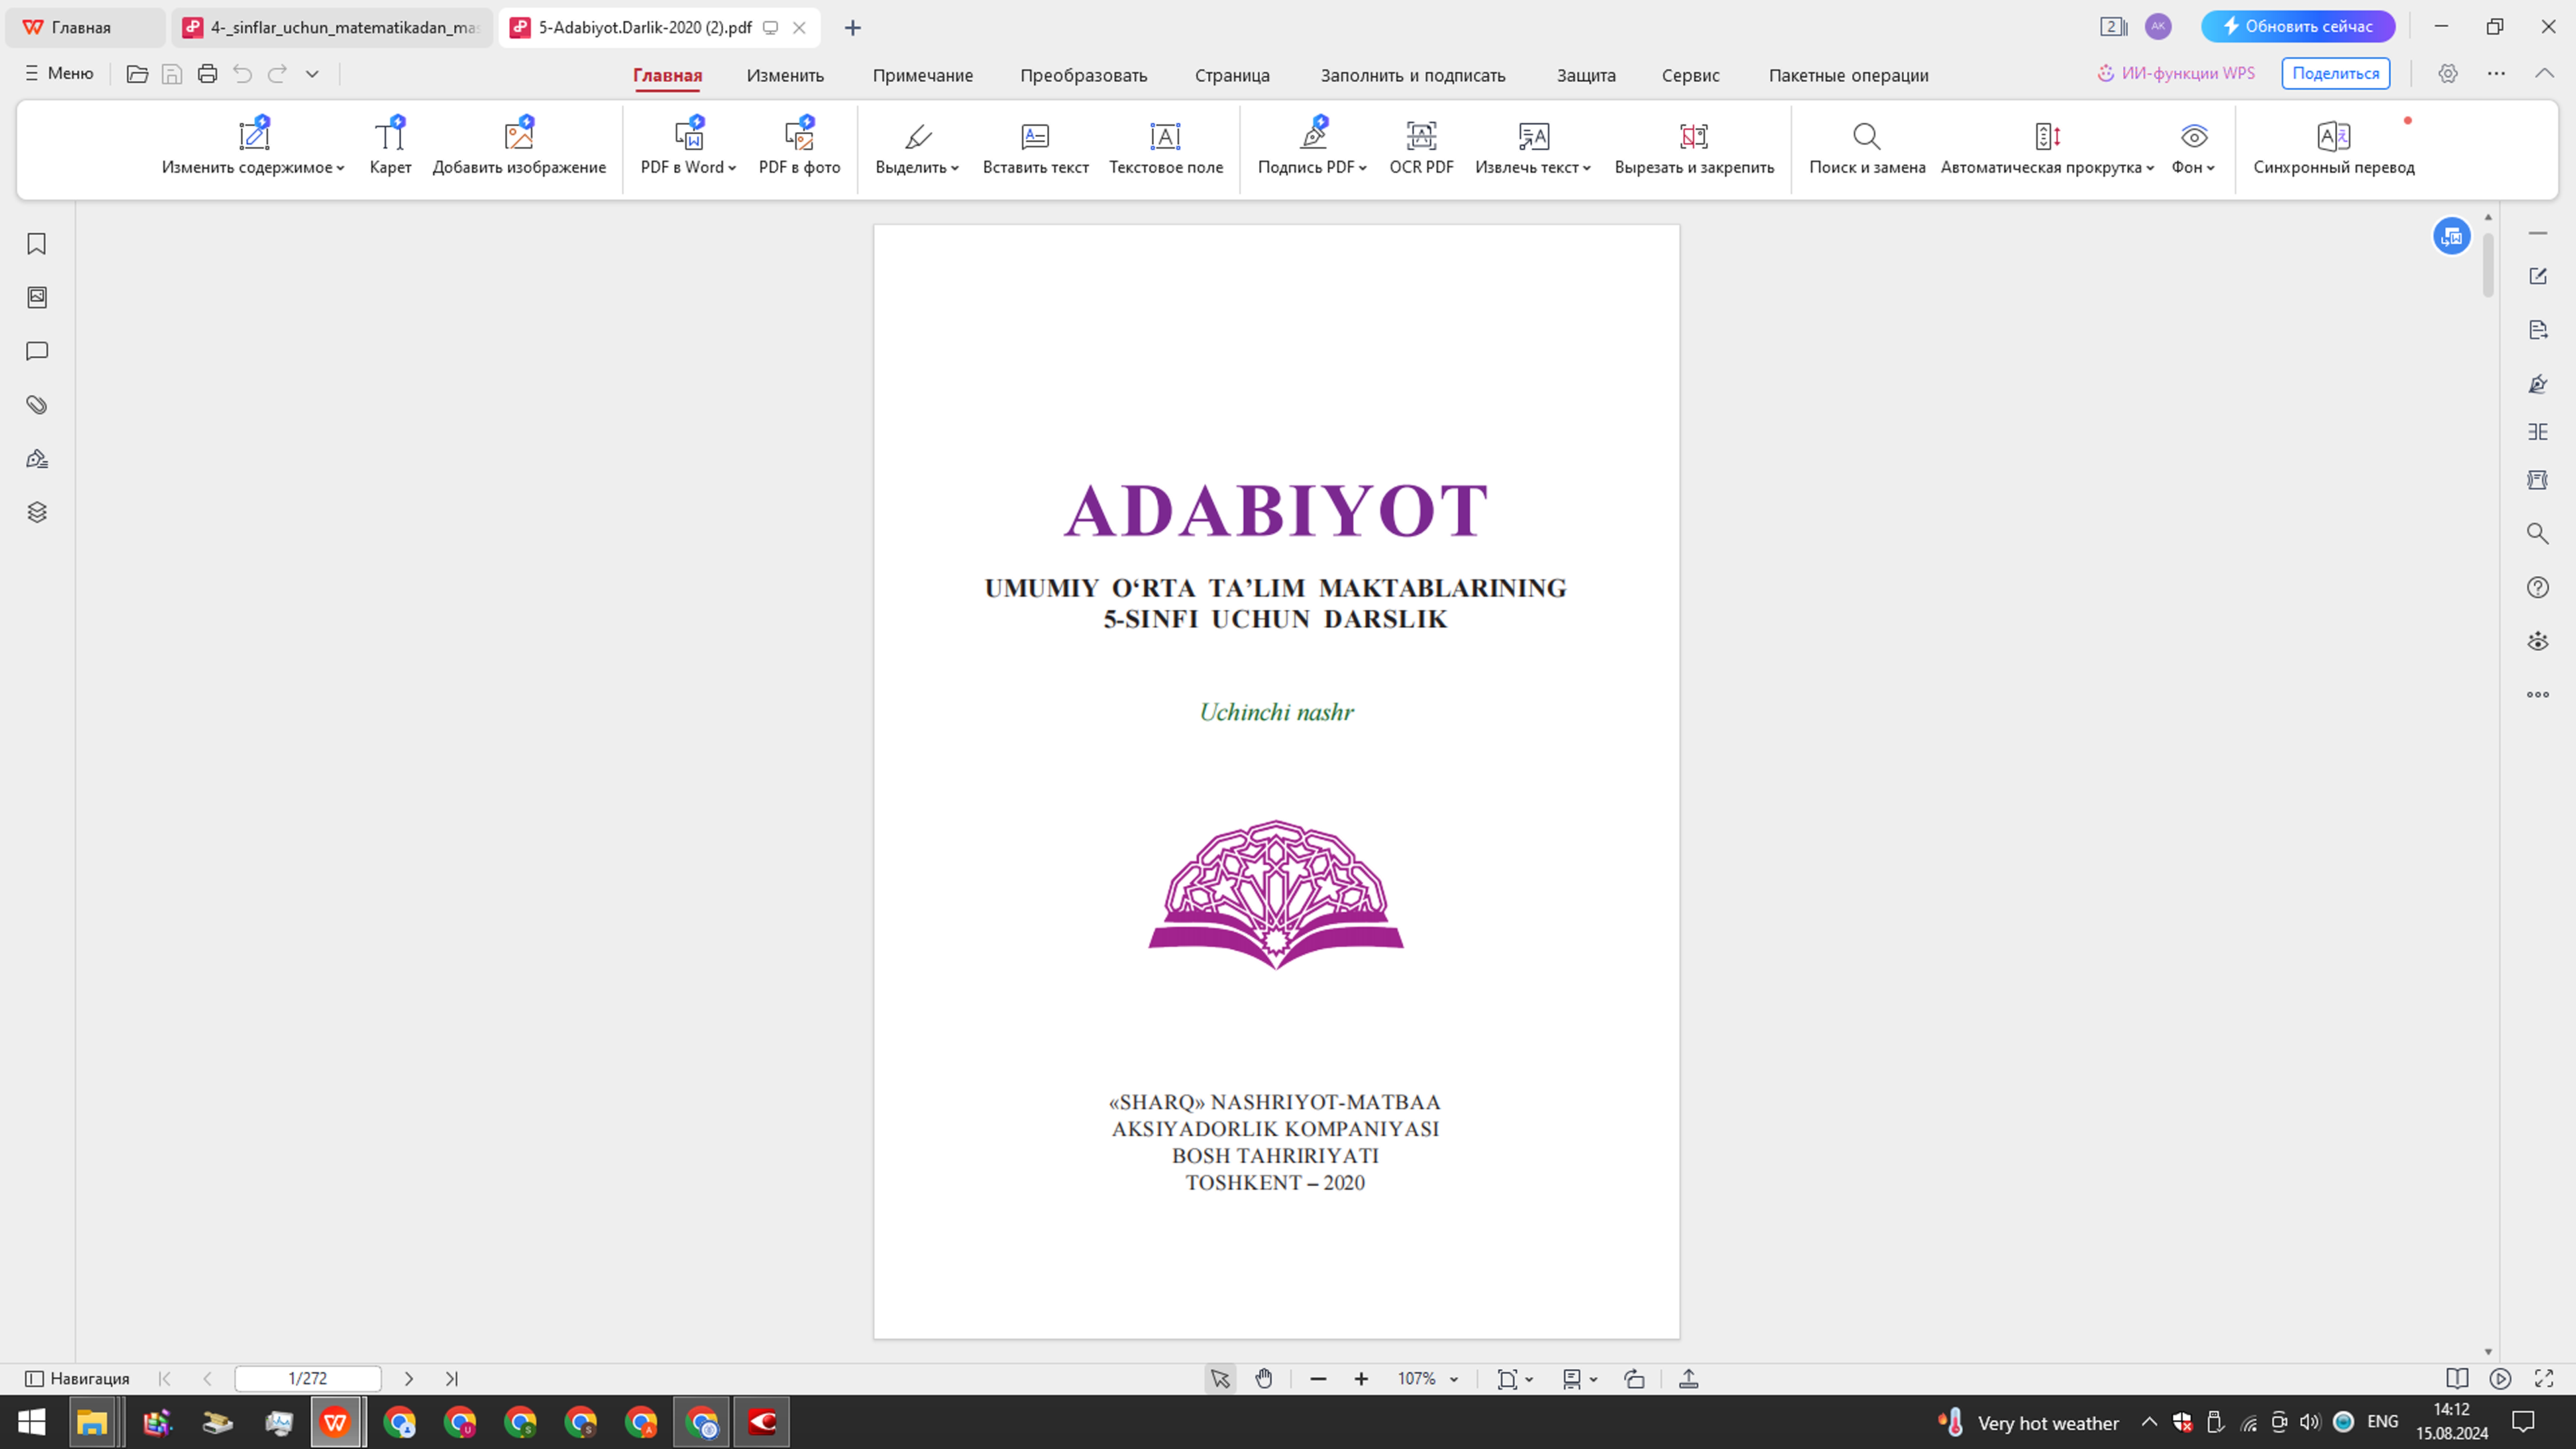Open the attachments panel (paperclip icon)
The width and height of the screenshot is (2576, 1449).
(36, 404)
